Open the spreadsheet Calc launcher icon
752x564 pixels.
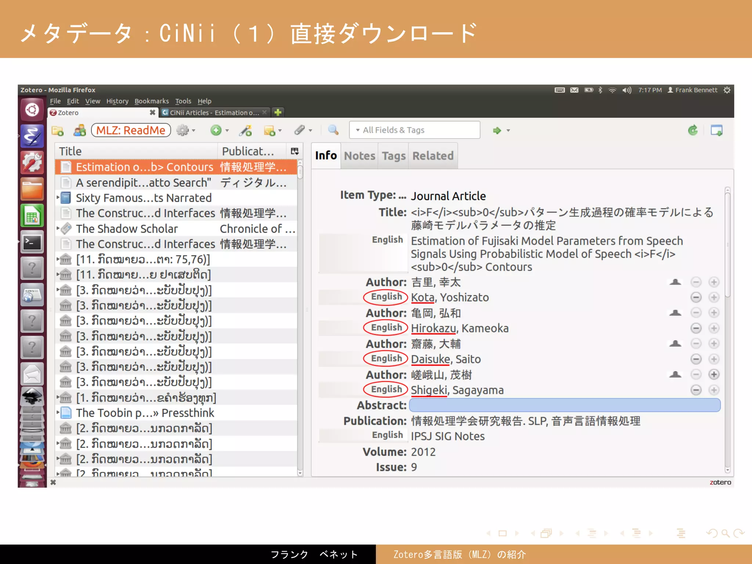pos(32,216)
